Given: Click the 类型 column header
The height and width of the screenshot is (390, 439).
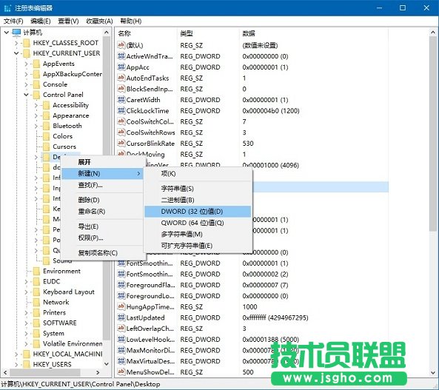Looking at the screenshot, I should pos(208,33).
